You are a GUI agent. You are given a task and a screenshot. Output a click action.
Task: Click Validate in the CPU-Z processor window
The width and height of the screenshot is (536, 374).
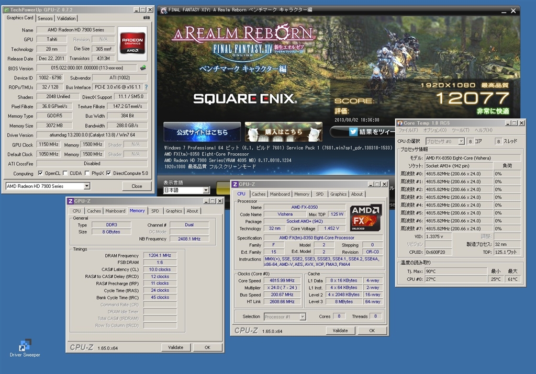click(x=340, y=331)
